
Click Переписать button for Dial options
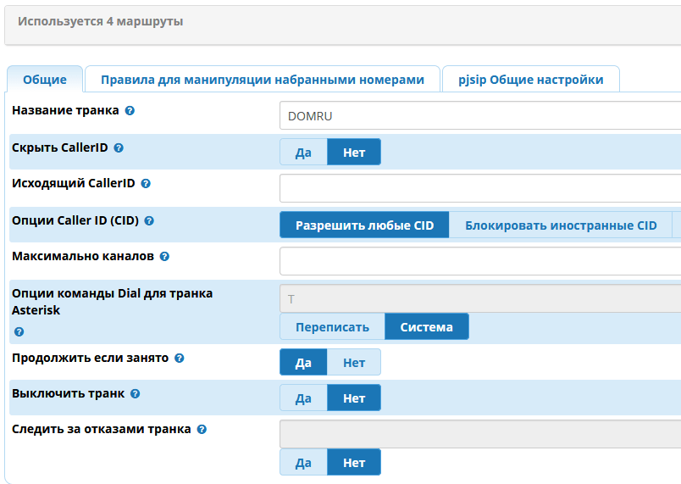click(332, 327)
